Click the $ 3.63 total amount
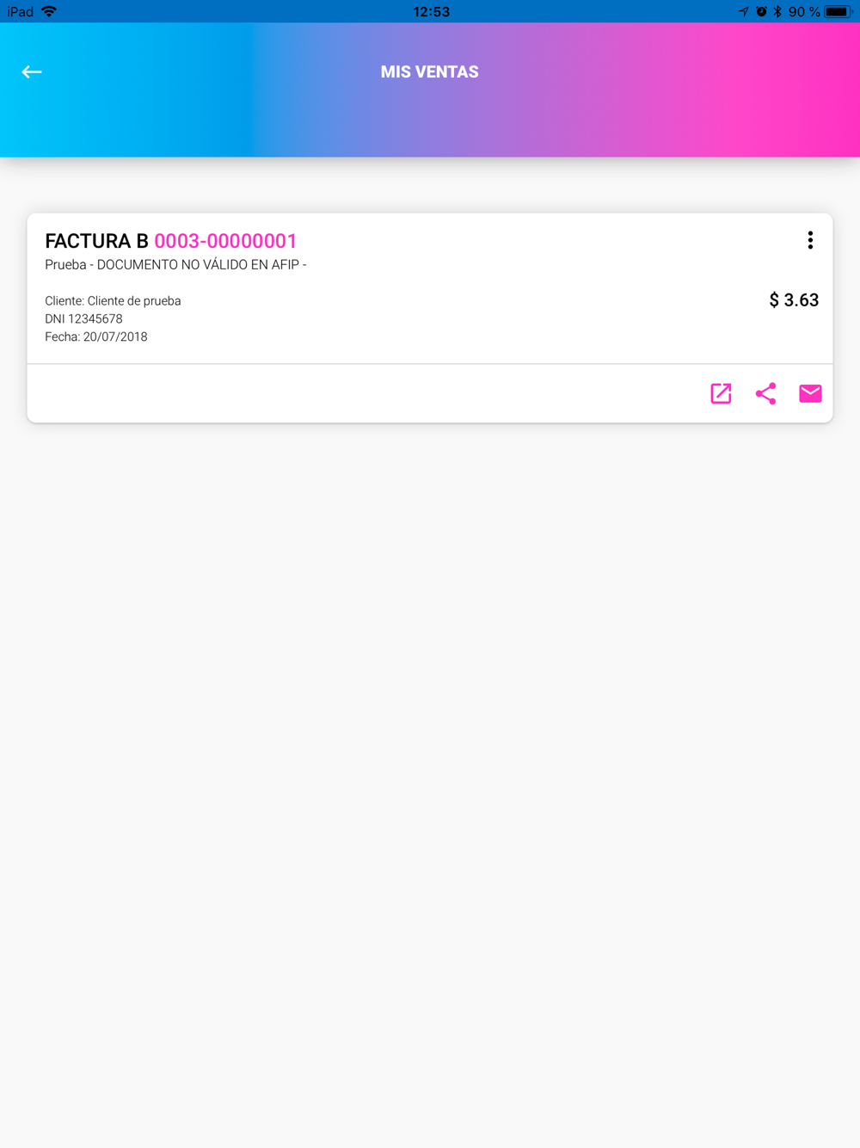Viewport: 860px width, 1148px height. point(794,300)
